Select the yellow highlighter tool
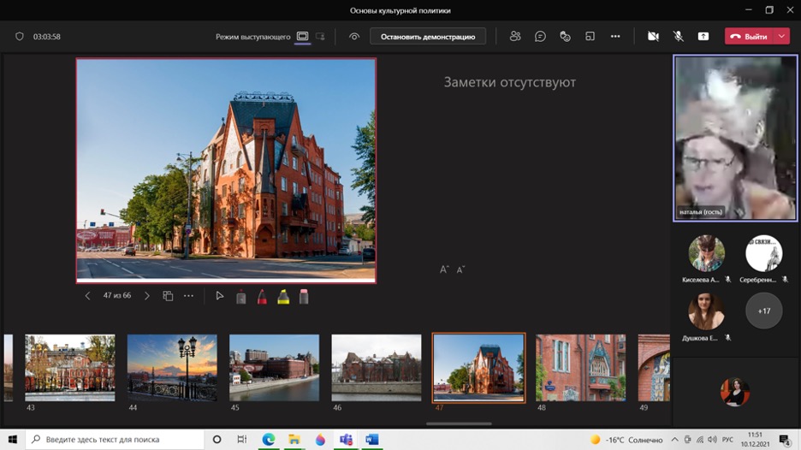The width and height of the screenshot is (801, 450). pyautogui.click(x=283, y=297)
